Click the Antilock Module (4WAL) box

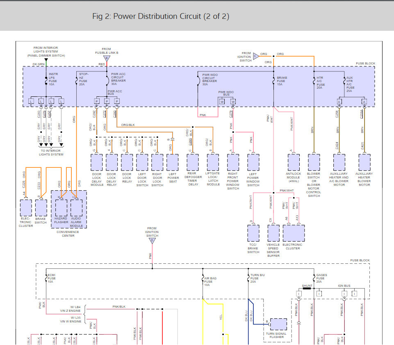(x=294, y=162)
